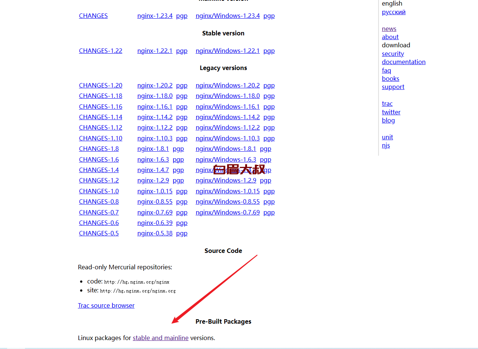Open CHANGES-0.5 link
Image resolution: width=478 pixels, height=349 pixels.
(x=99, y=233)
